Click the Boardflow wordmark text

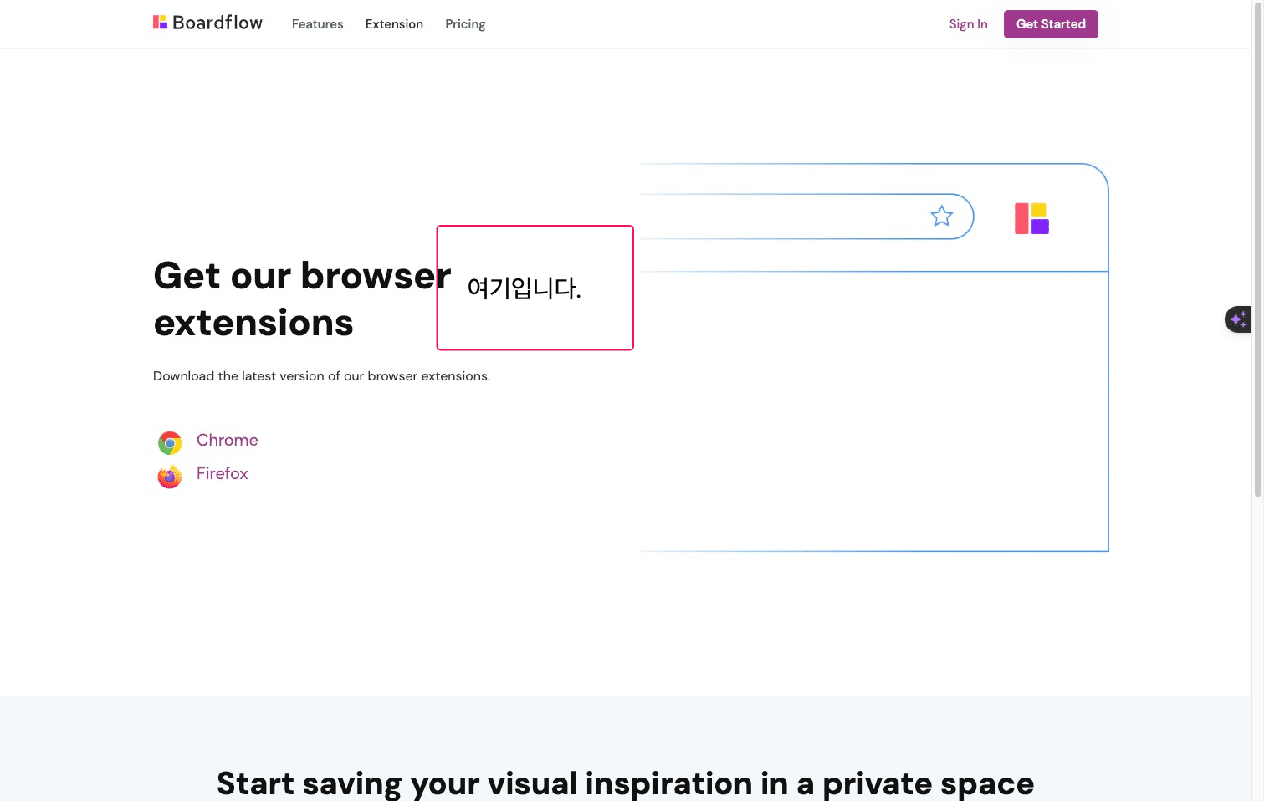click(x=217, y=22)
